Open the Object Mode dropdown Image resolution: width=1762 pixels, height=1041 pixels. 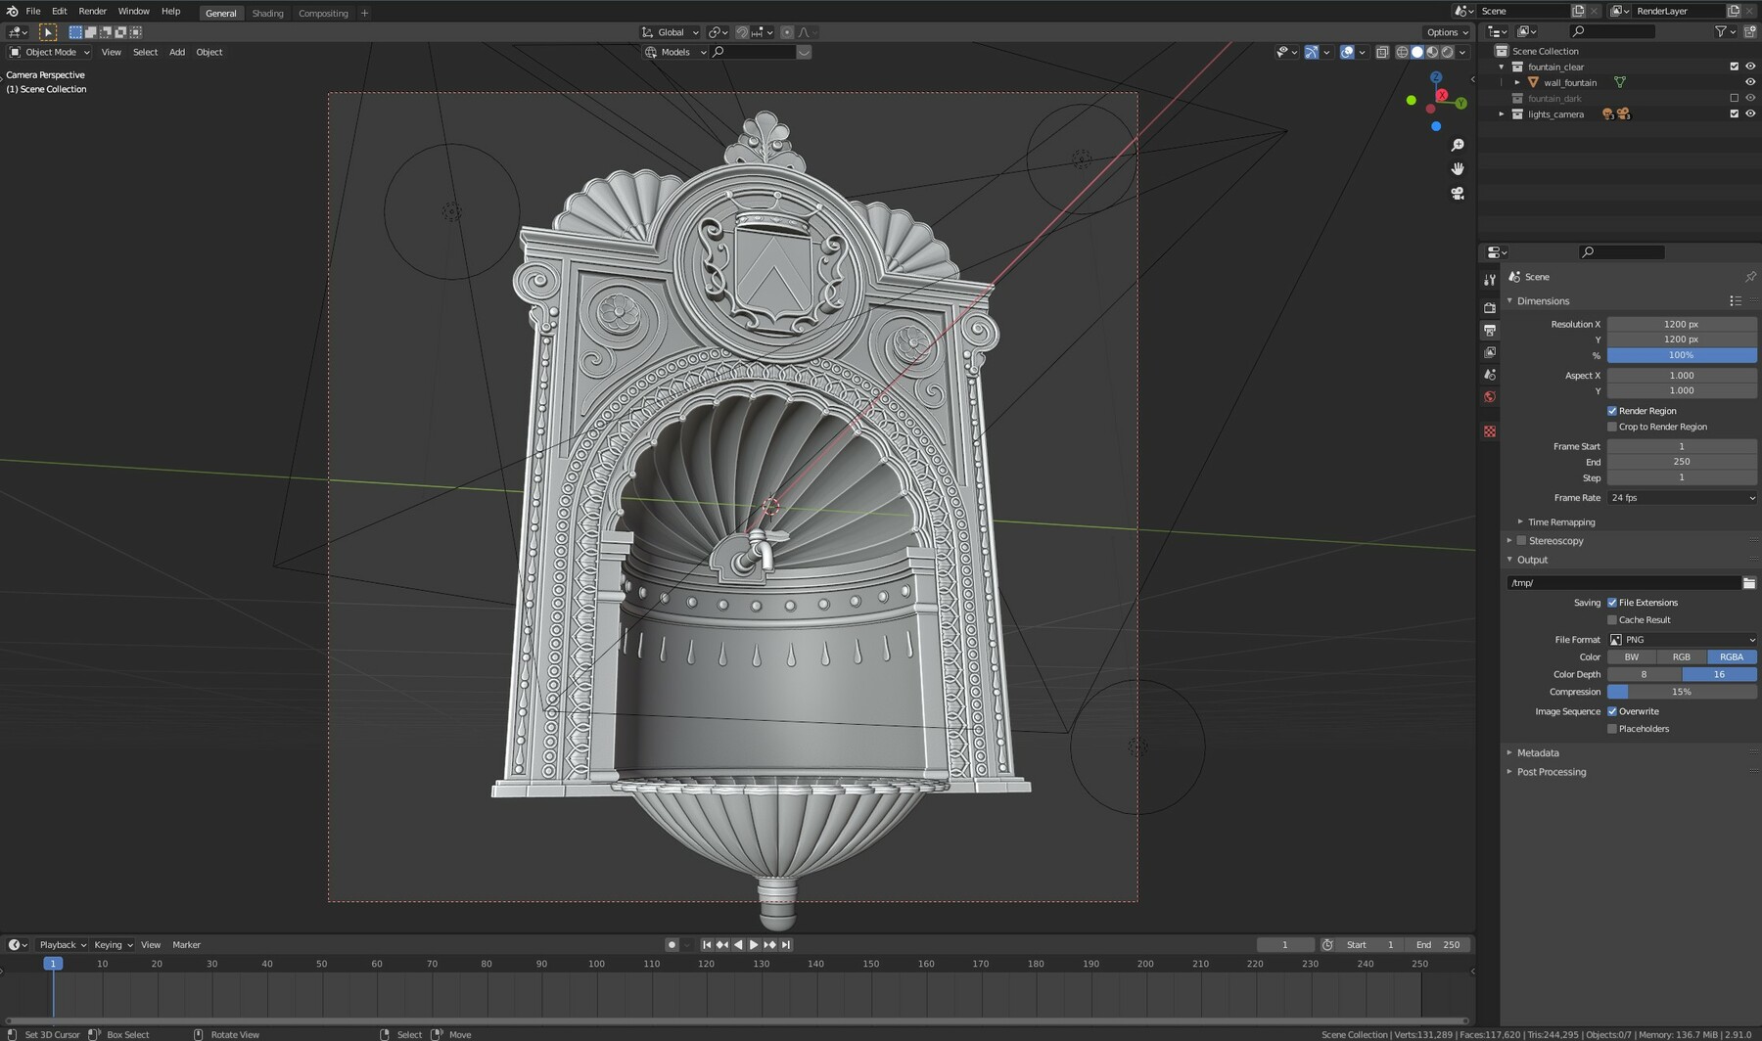click(50, 52)
